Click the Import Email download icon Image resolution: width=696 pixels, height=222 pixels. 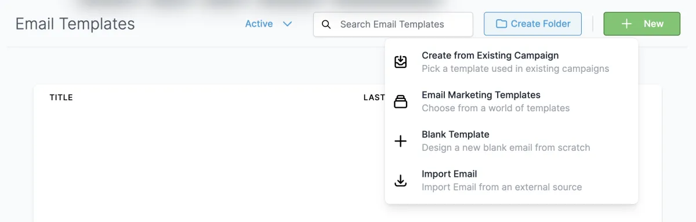click(401, 180)
